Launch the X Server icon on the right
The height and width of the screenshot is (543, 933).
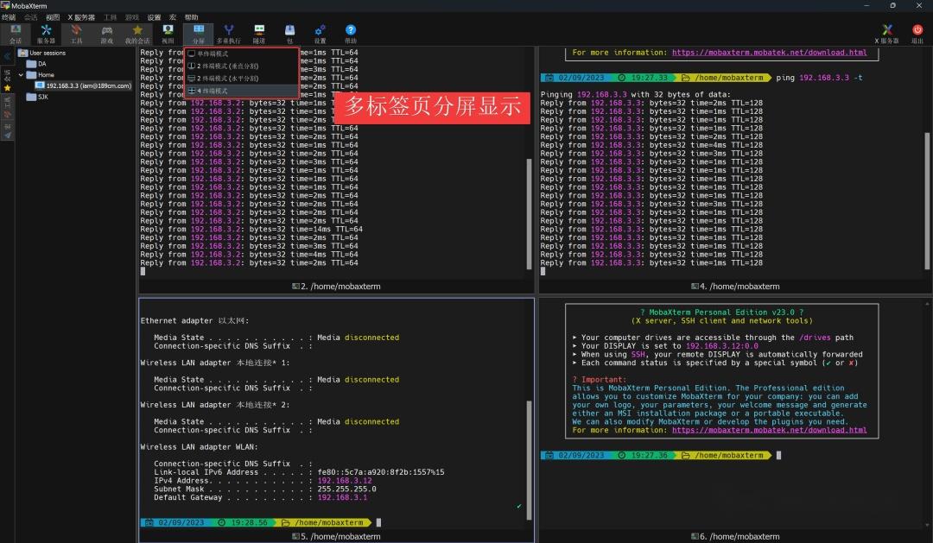886,33
